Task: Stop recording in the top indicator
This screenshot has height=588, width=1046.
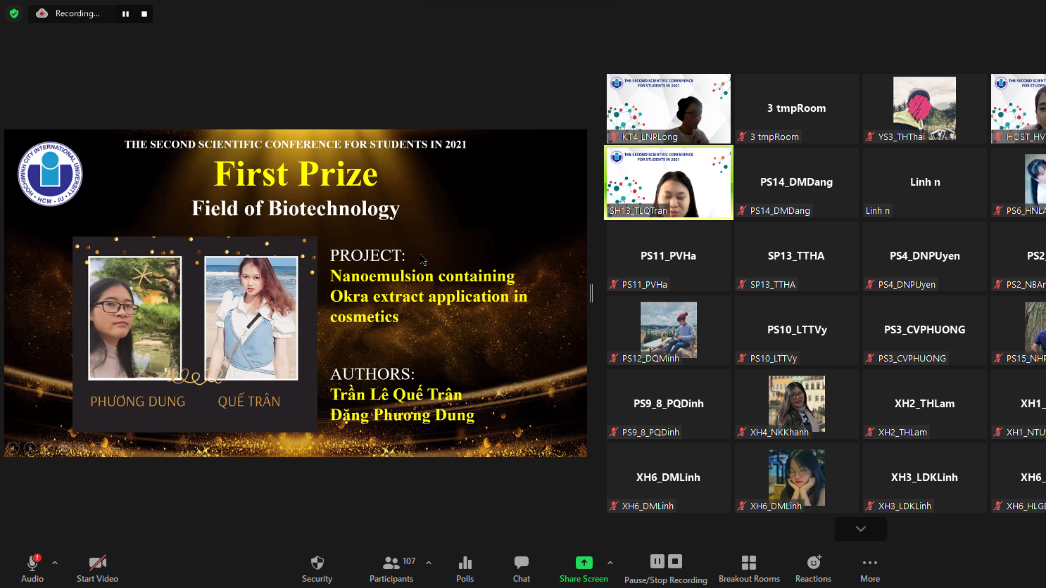Action: [144, 14]
